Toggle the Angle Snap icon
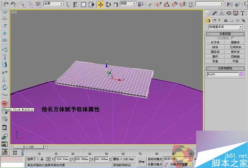This screenshot has width=248, height=168. click(x=167, y=5)
